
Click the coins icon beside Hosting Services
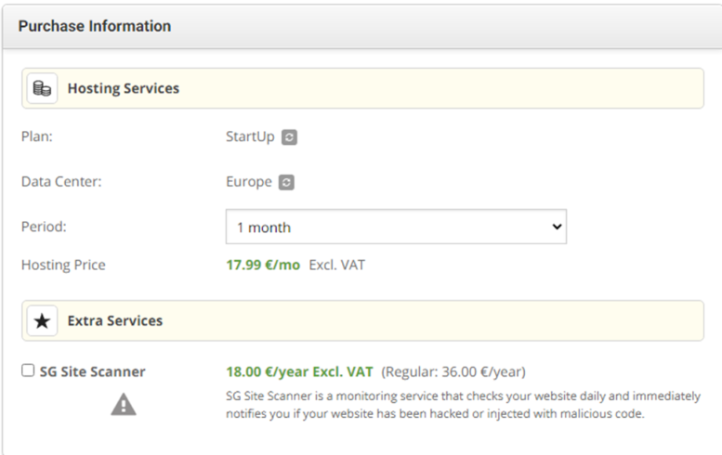coord(42,88)
